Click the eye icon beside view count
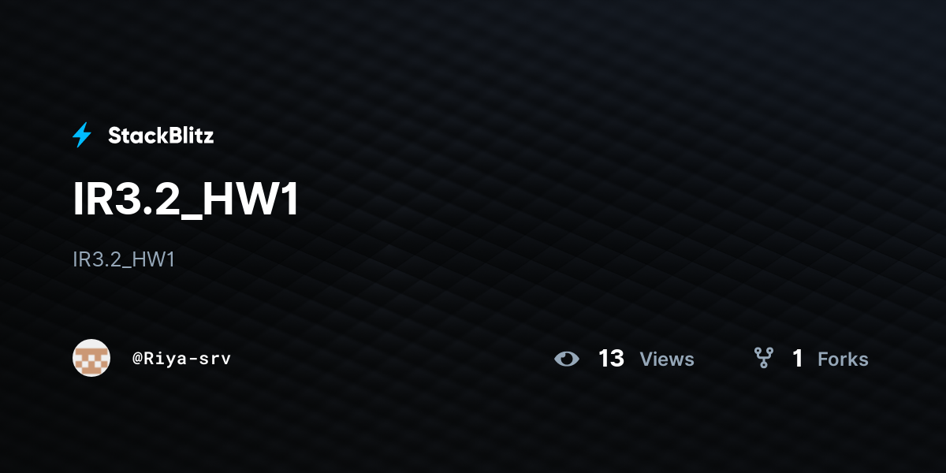Image resolution: width=946 pixels, height=473 pixels. 566,359
